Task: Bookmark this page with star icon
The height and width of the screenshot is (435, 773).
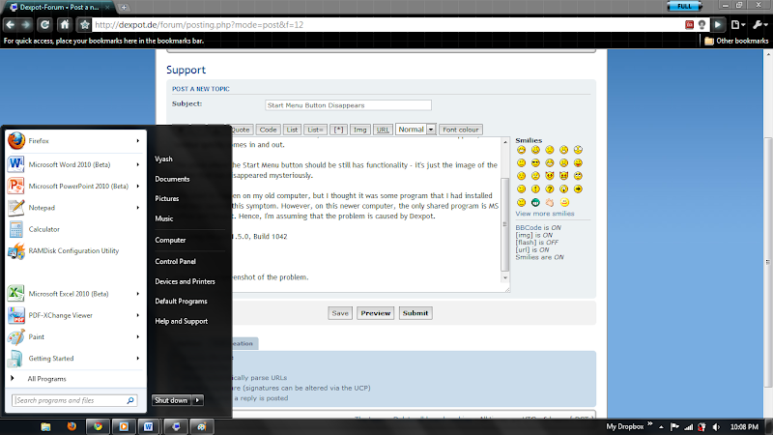Action: click(x=85, y=25)
